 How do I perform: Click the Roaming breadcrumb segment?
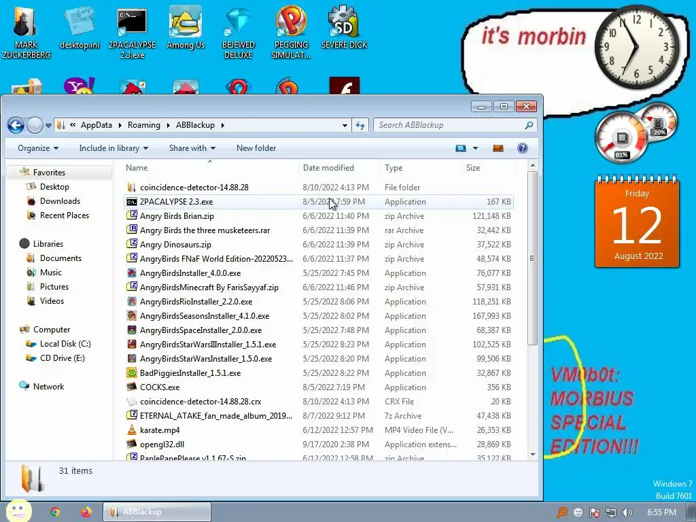click(x=144, y=125)
